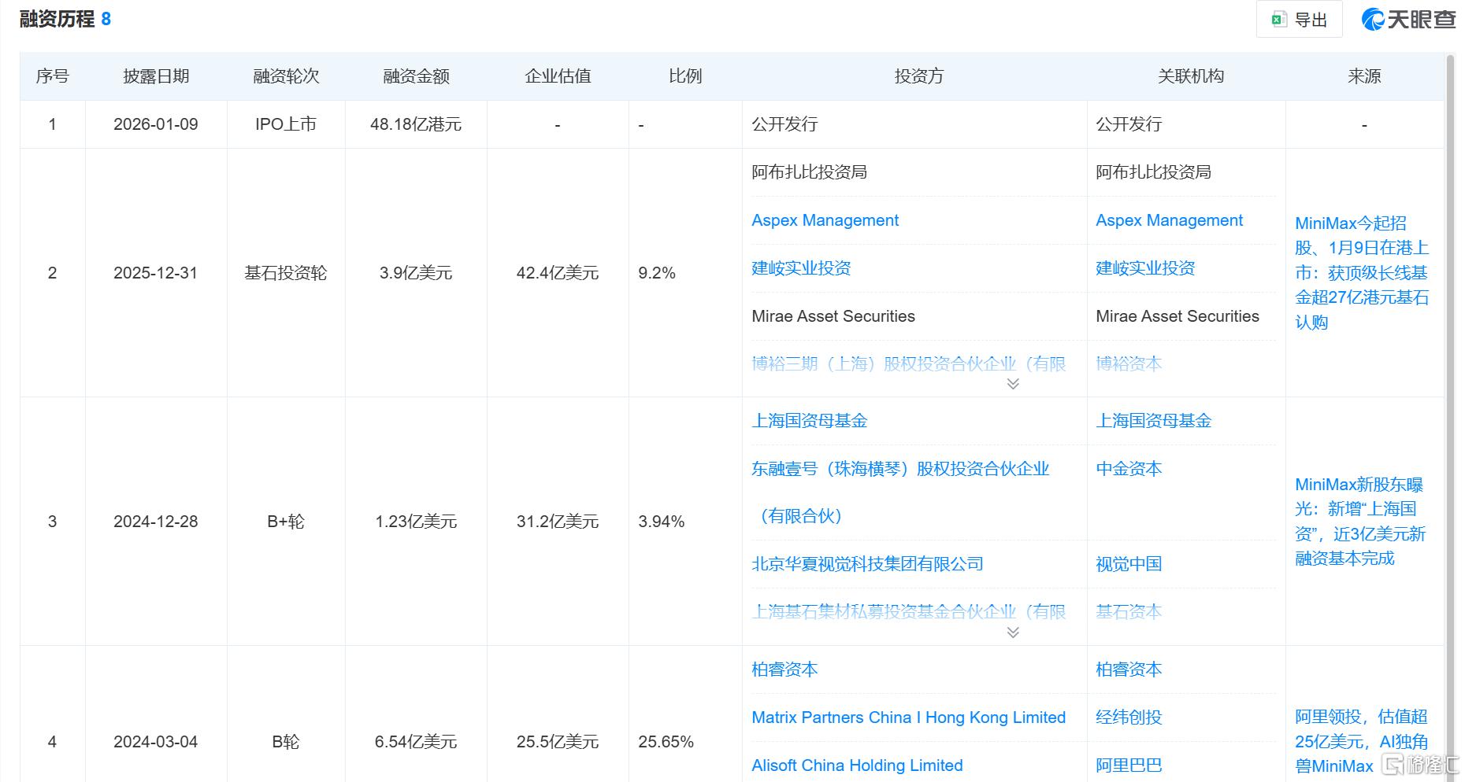The width and height of the screenshot is (1465, 782).
Task: Open the Alisoft China Holding Limited link
Action: [857, 765]
